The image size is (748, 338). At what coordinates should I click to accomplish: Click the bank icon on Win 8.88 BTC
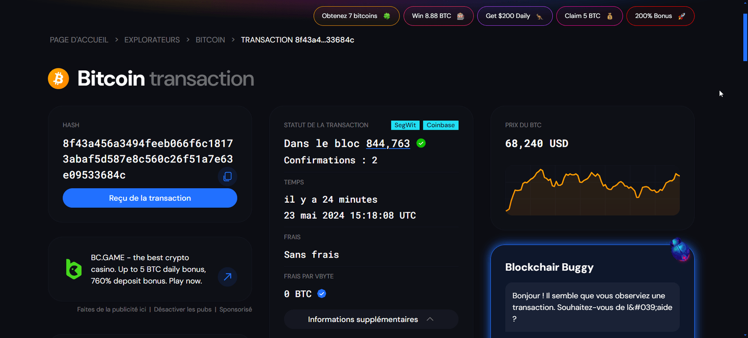click(460, 16)
